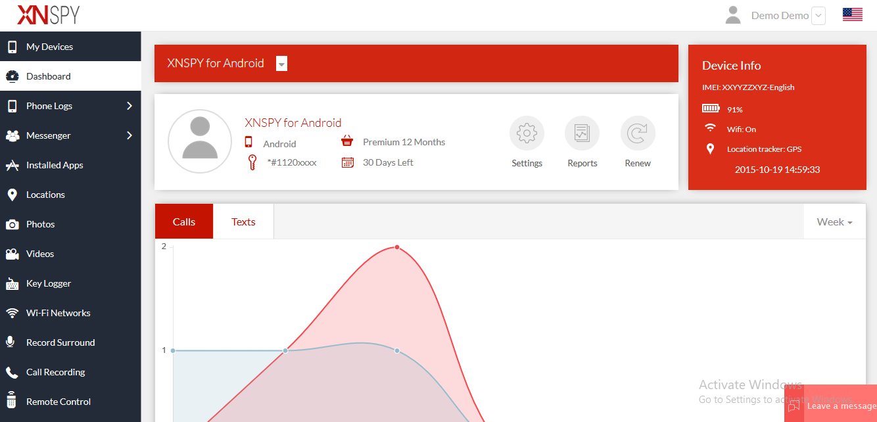Open the Demo Demo account dropdown
Viewport: 877px width, 422px height.
(818, 16)
